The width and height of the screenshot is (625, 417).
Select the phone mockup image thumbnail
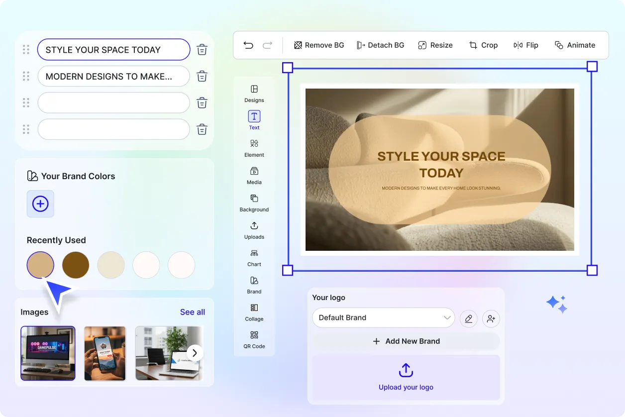(105, 353)
